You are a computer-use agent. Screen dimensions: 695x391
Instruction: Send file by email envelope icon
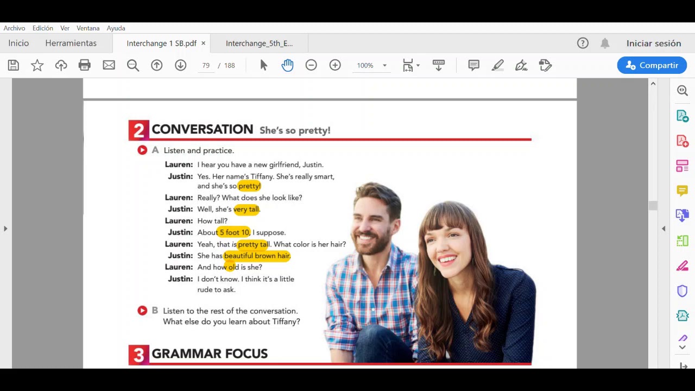[109, 65]
